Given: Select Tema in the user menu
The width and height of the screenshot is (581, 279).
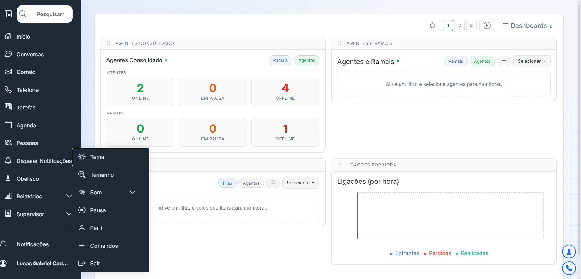Looking at the screenshot, I should click(111, 157).
